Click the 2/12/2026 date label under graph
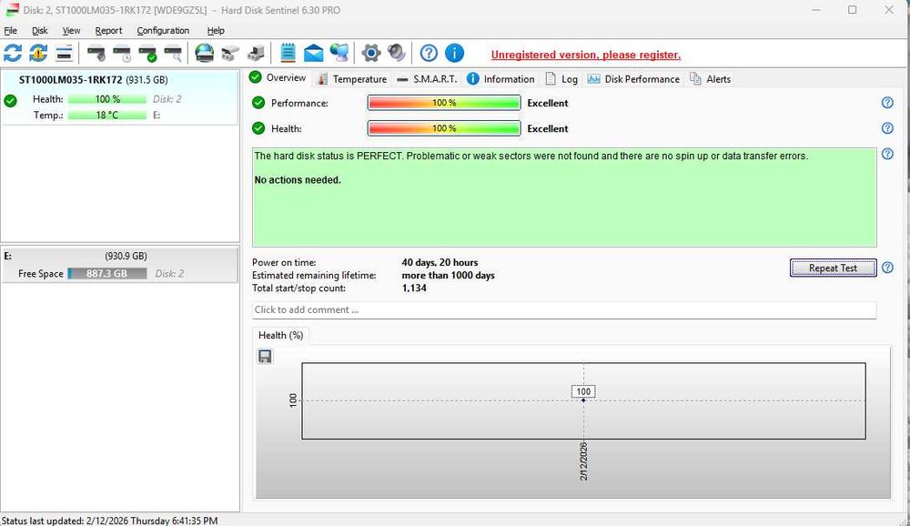 [x=583, y=461]
